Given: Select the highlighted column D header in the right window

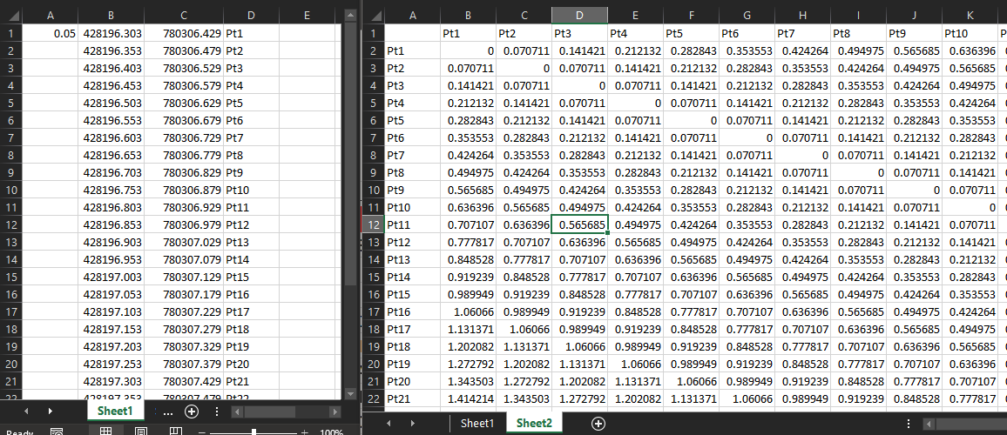Looking at the screenshot, I should [579, 16].
